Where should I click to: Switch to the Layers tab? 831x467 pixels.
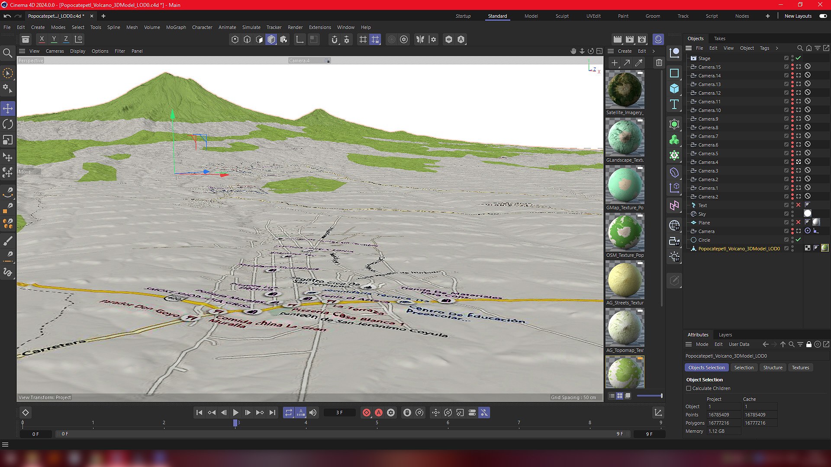click(725, 335)
